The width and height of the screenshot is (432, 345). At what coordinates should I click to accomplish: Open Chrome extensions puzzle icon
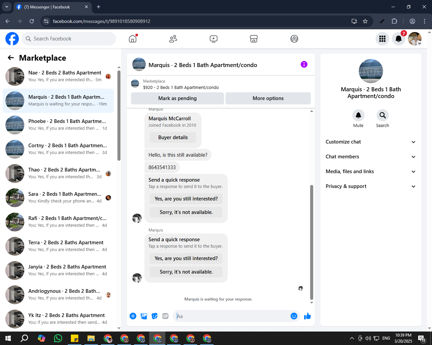pyautogui.click(x=394, y=21)
